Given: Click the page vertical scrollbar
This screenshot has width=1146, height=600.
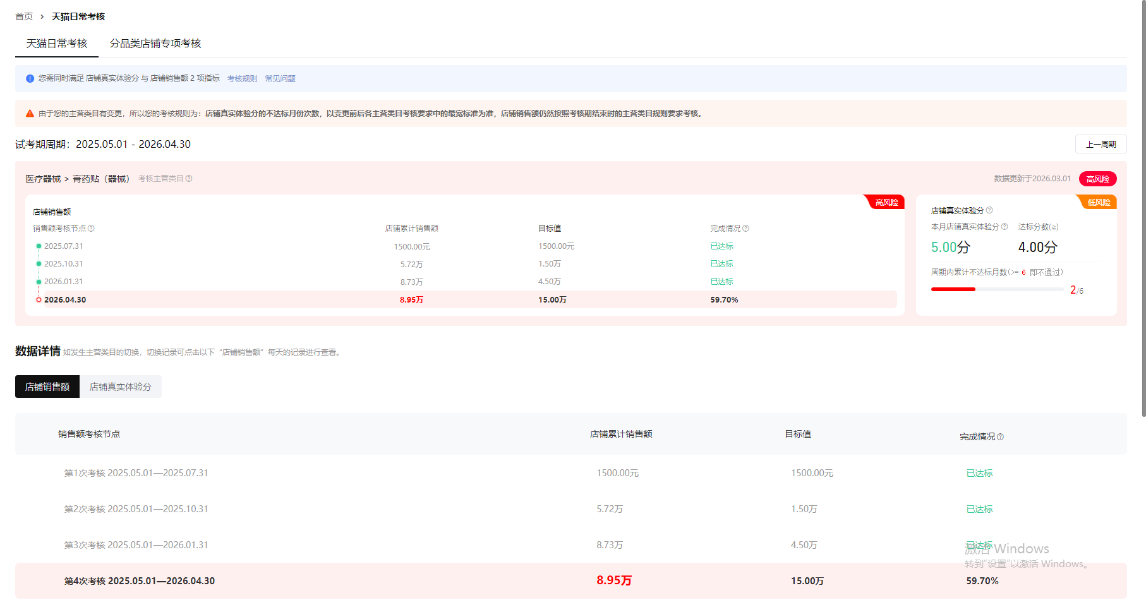Looking at the screenshot, I should [1143, 208].
